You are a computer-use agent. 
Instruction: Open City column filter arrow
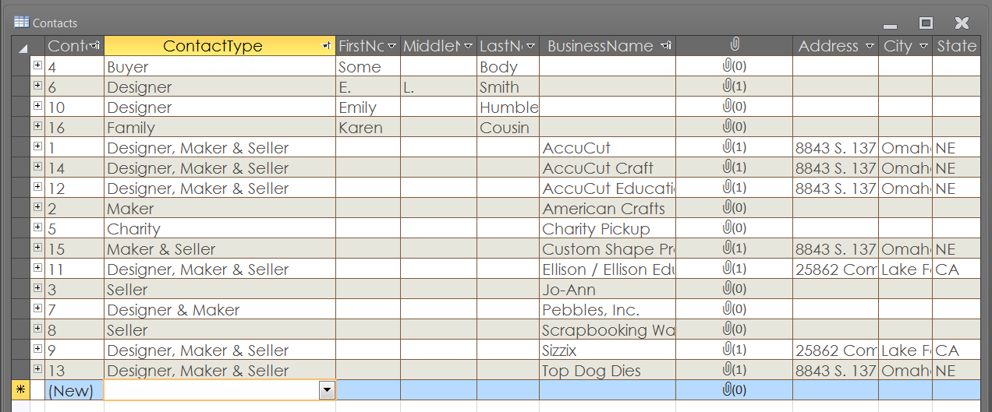pyautogui.click(x=923, y=47)
